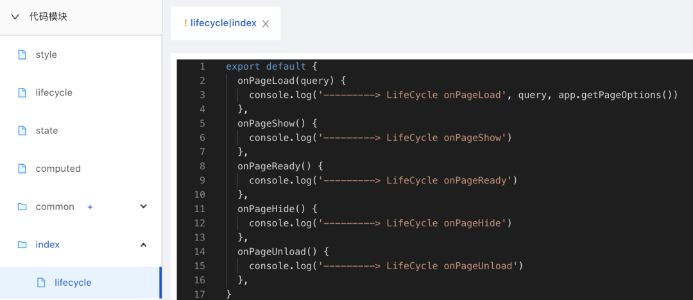Click the nested lifecycle file icon
This screenshot has width=693, height=300.
(x=42, y=283)
